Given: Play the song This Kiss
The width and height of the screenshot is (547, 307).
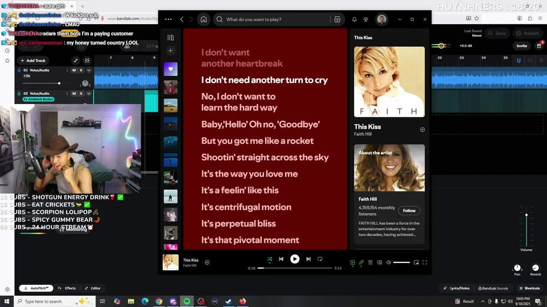Looking at the screenshot, I should (x=295, y=259).
